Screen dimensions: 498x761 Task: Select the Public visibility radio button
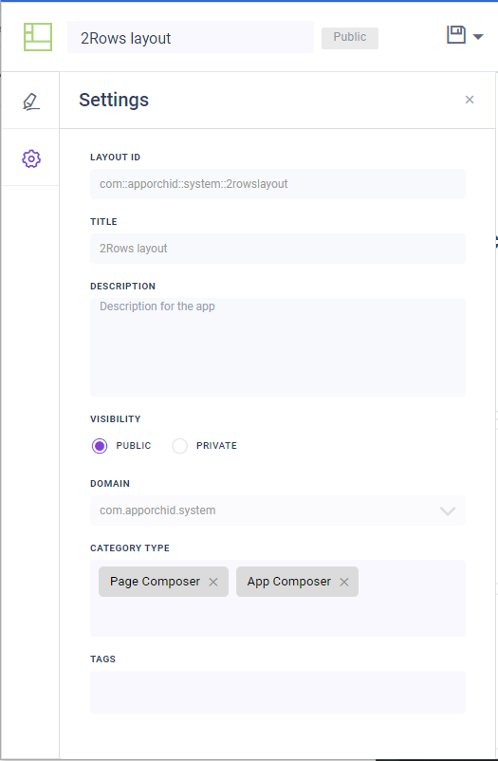(x=100, y=446)
